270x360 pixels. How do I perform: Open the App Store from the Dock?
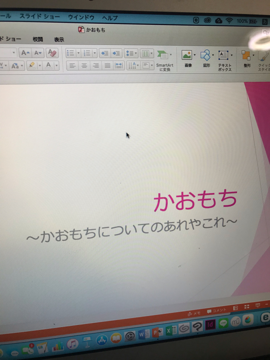[x=102, y=340]
